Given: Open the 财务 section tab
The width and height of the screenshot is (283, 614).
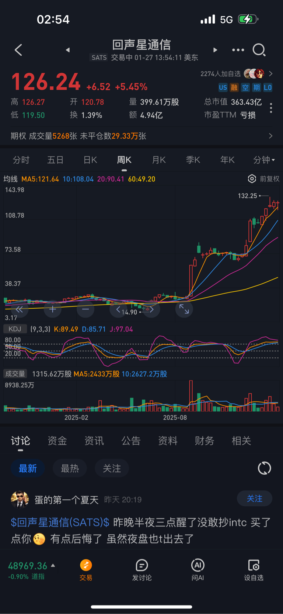Looking at the screenshot, I should click(x=205, y=441).
